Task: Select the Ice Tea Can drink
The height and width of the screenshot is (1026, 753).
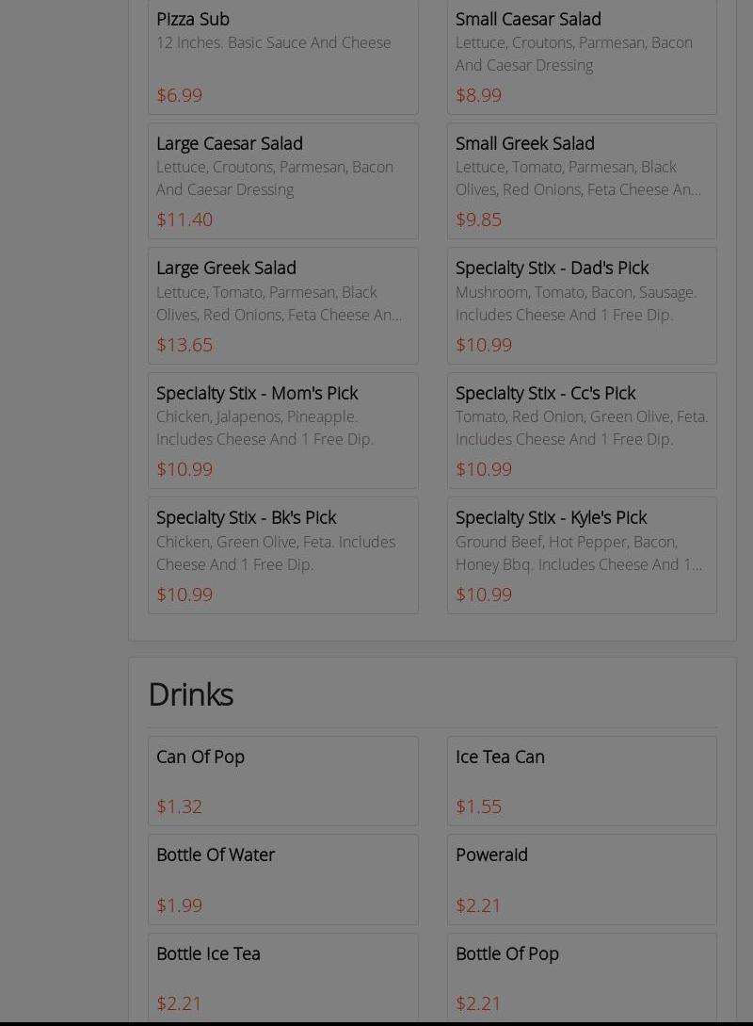Action: click(582, 780)
